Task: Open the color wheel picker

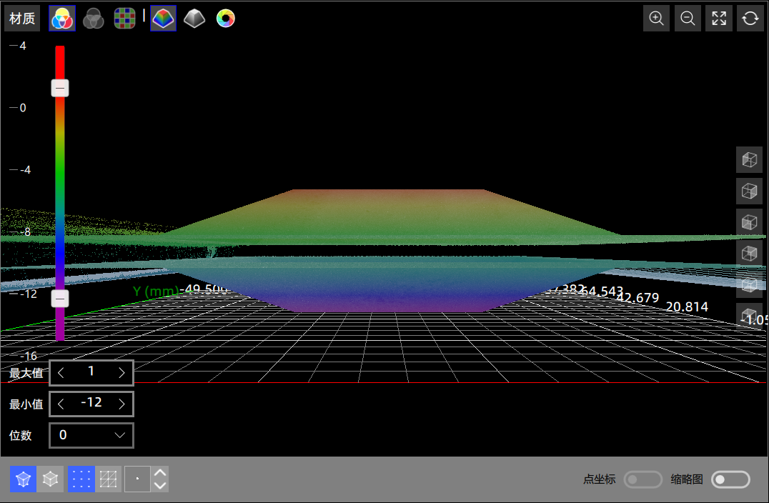Action: click(225, 19)
